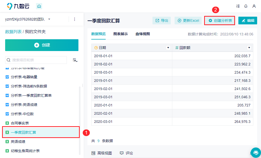This screenshot has width=261, height=158.
Task: Click Excel icon beside 幼稚生身高统计表
Action: click(x=7, y=151)
